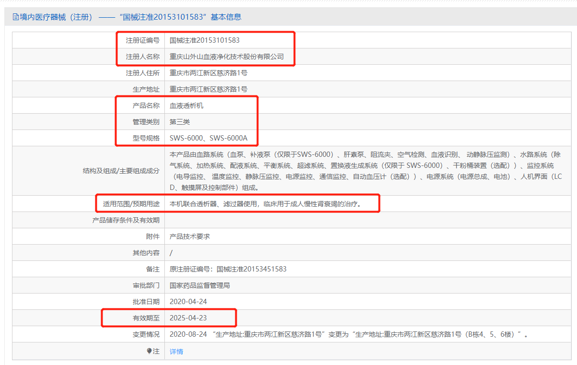Click the 生产地址 label
Screen dimensions: 577x365
pyautogui.click(x=146, y=89)
